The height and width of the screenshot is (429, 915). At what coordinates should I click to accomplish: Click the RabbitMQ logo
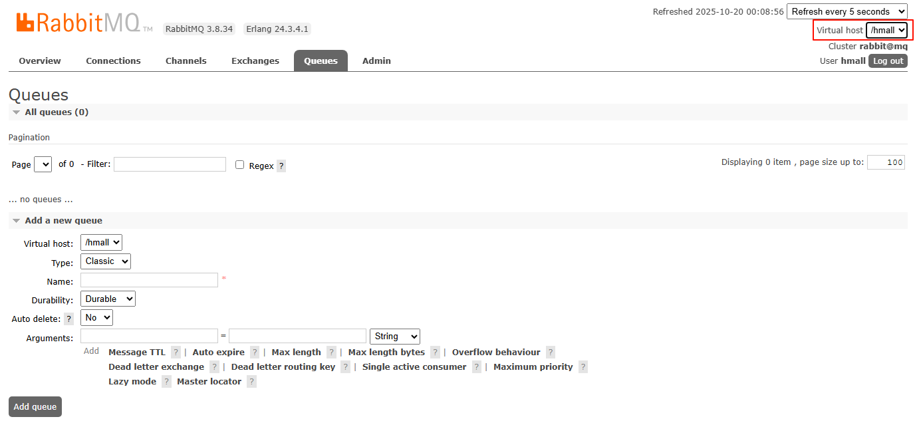tap(84, 23)
